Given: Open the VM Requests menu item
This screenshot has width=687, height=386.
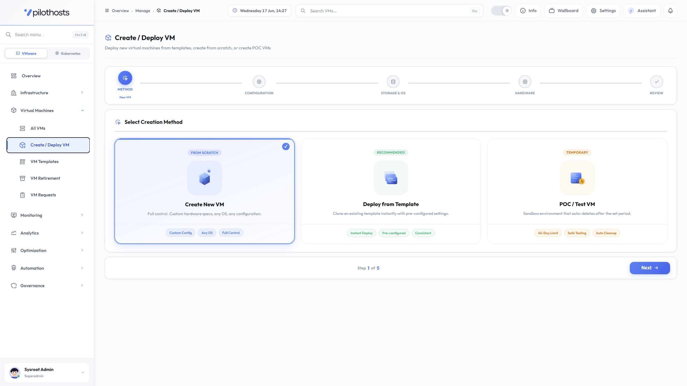Looking at the screenshot, I should click(x=48, y=195).
